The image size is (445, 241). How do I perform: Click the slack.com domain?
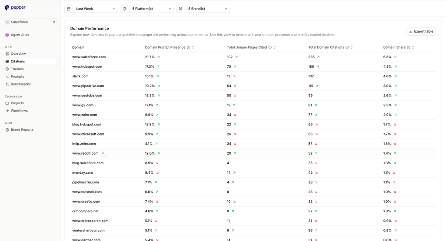(x=80, y=76)
